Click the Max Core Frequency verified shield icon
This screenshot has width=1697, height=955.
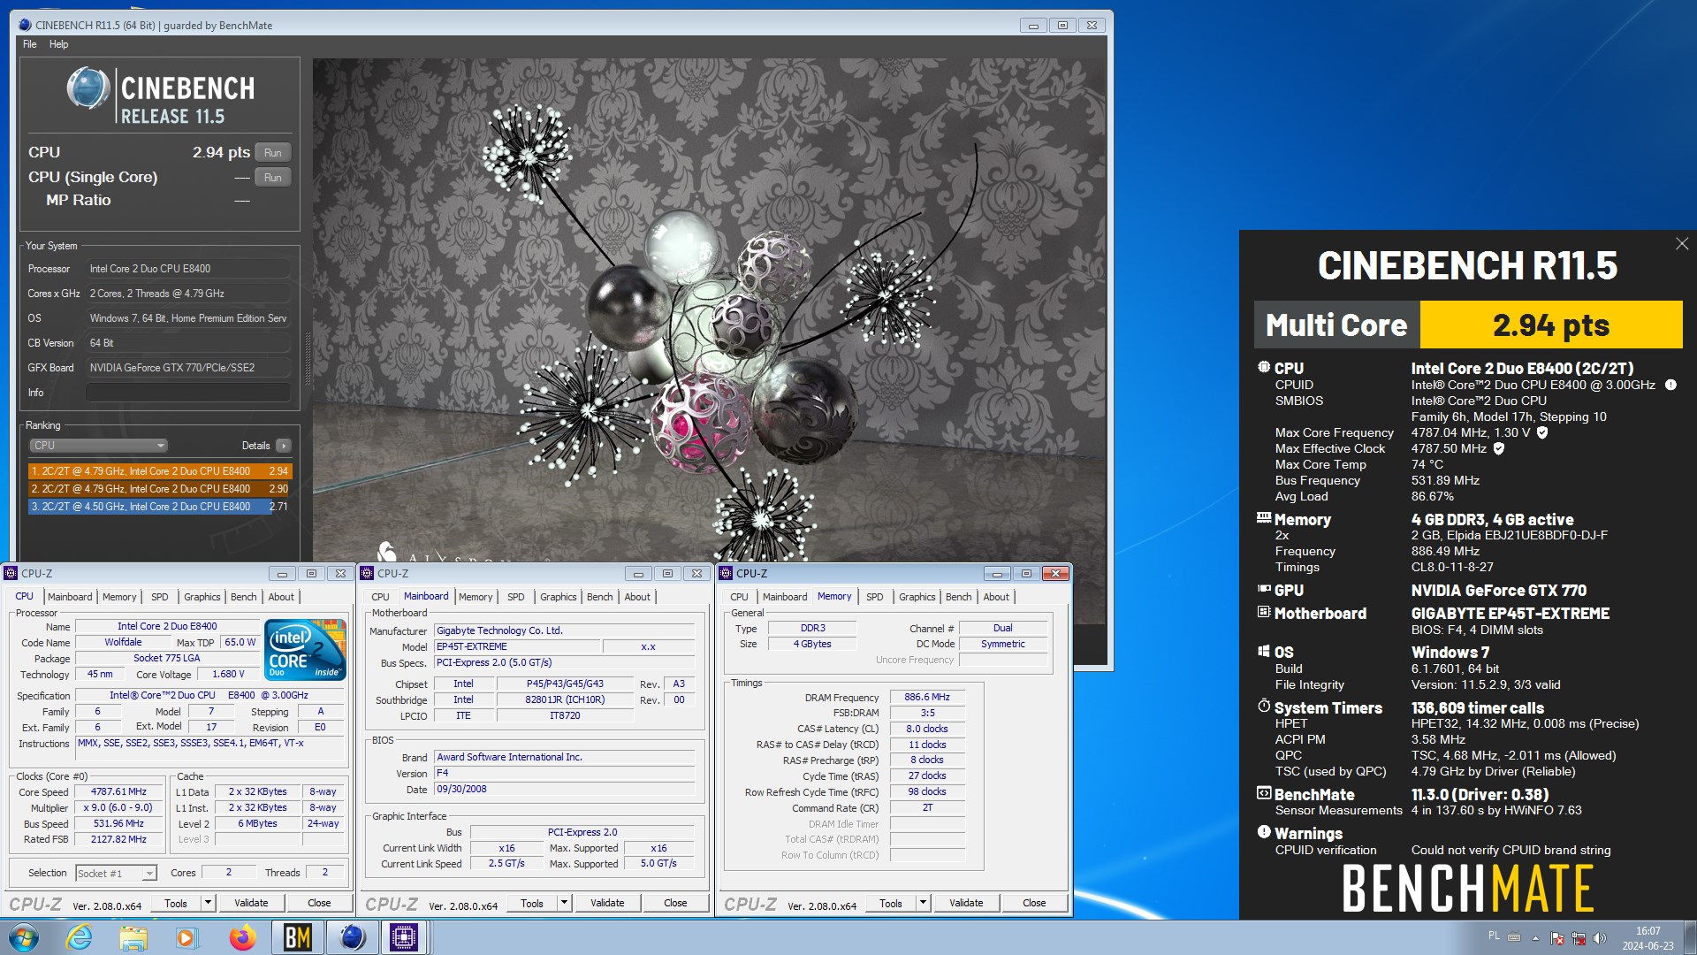point(1542,432)
